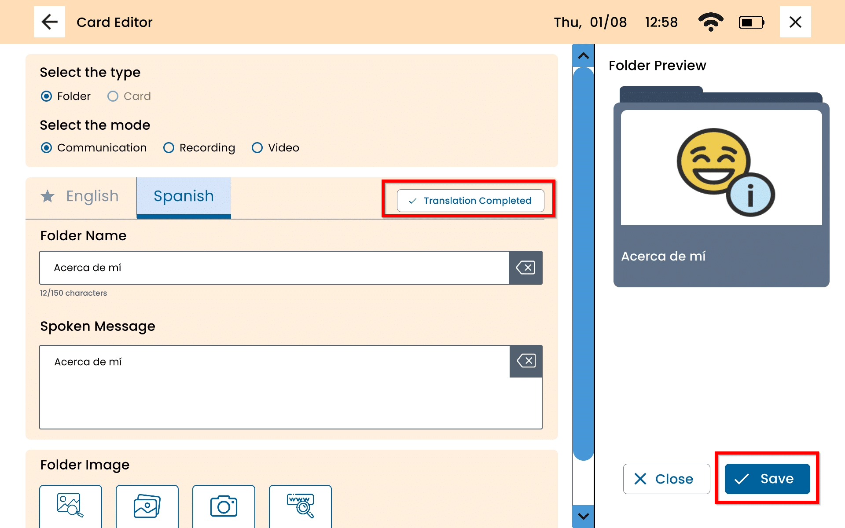Image resolution: width=845 pixels, height=528 pixels.
Task: Select the Recording mode radio button
Action: tap(169, 148)
